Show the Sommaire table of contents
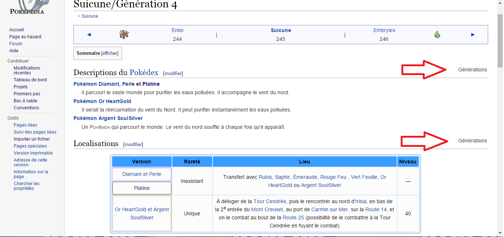 (110, 53)
